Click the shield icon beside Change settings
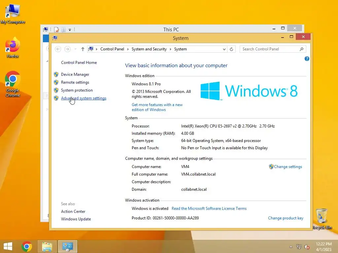Viewport: 338px width, 253px height. click(271, 167)
